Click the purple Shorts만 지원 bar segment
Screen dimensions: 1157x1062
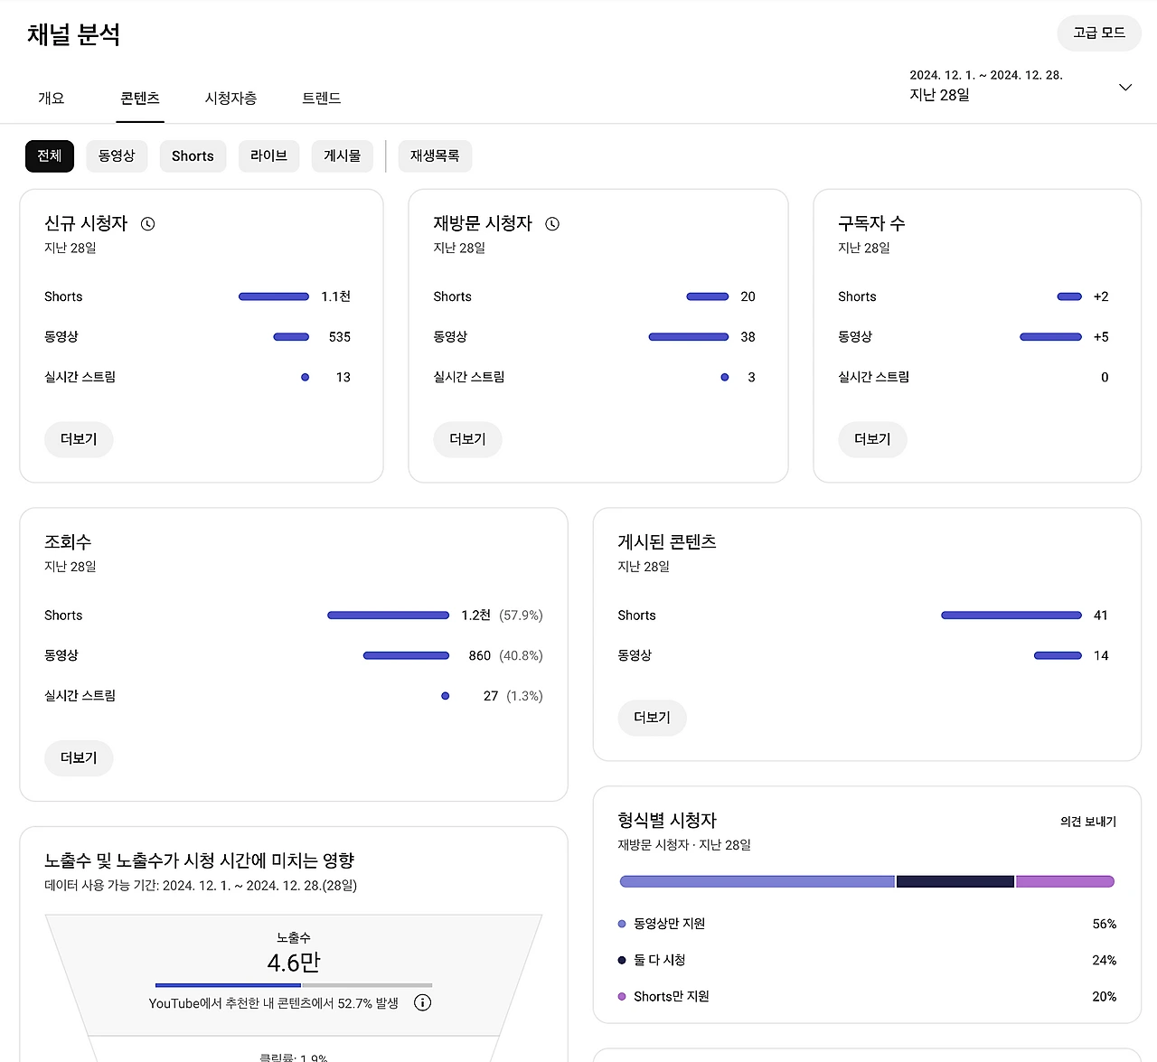point(1065,881)
